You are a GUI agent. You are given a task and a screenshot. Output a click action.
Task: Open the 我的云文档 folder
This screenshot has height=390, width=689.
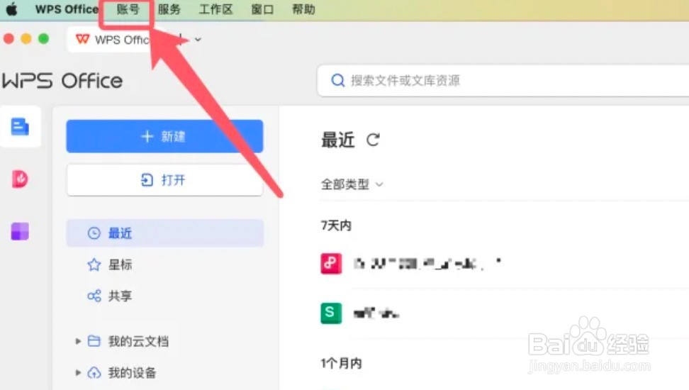pyautogui.click(x=128, y=341)
